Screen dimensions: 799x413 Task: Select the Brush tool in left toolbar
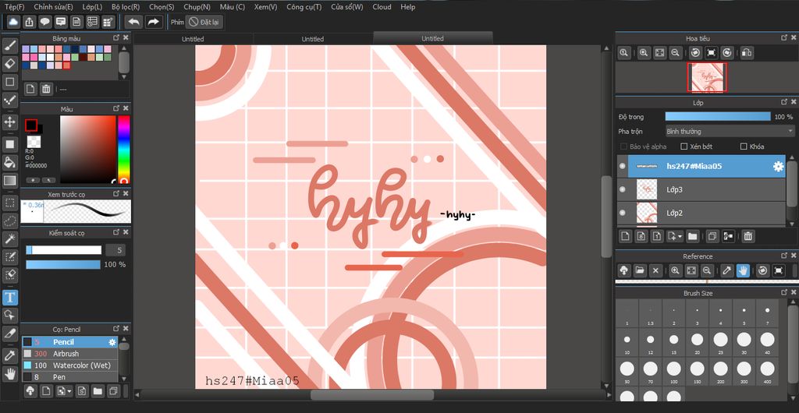(x=10, y=46)
